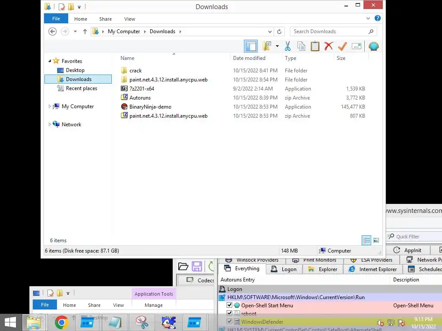The width and height of the screenshot is (442, 331).
Task: Click the Refresh button in address bar
Action: point(279,31)
